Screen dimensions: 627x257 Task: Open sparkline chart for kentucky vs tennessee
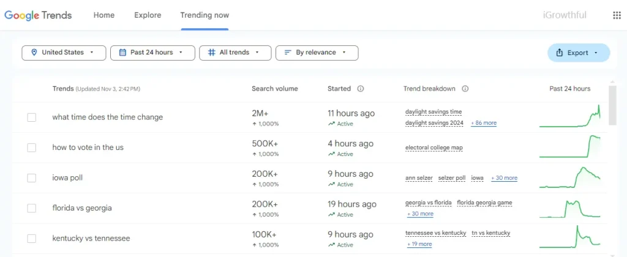570,236
